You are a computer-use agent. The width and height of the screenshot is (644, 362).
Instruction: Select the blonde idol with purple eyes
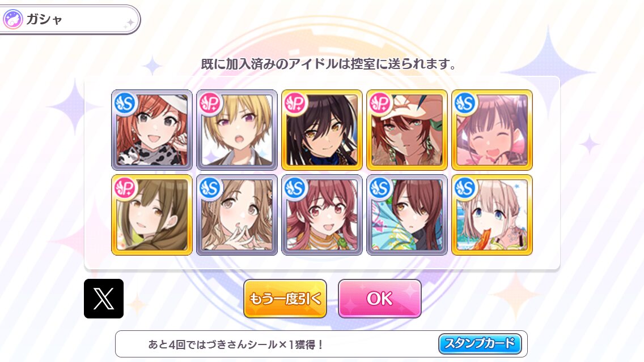pos(237,130)
